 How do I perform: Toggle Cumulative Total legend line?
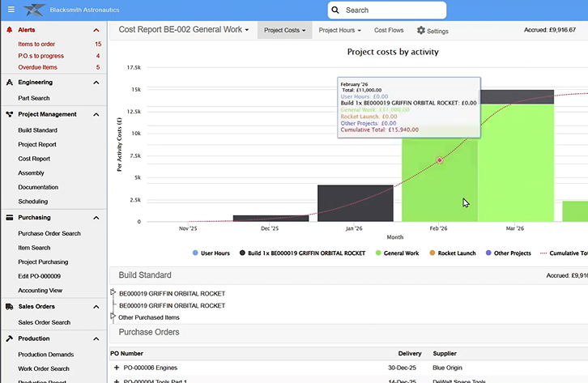coord(564,253)
